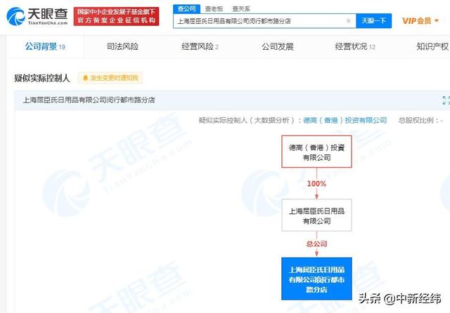Click 发生变更时通知我 notification button

click(110, 78)
